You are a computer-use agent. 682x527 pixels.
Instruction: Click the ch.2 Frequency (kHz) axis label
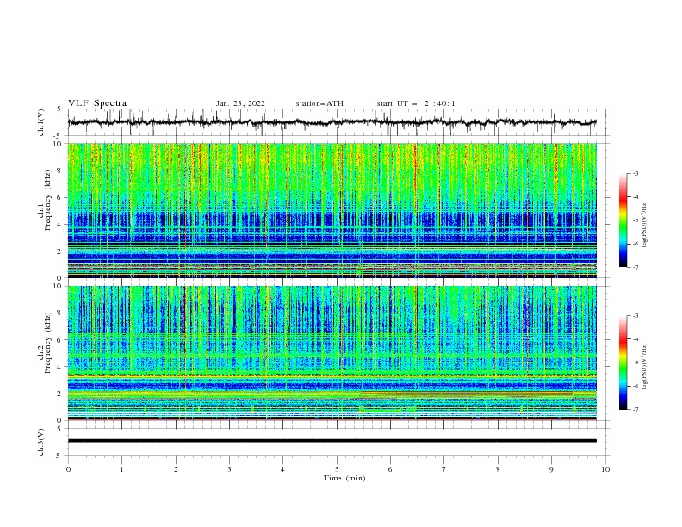point(45,343)
